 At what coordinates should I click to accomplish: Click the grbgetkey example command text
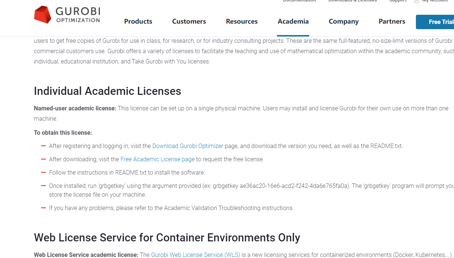coord(280,186)
